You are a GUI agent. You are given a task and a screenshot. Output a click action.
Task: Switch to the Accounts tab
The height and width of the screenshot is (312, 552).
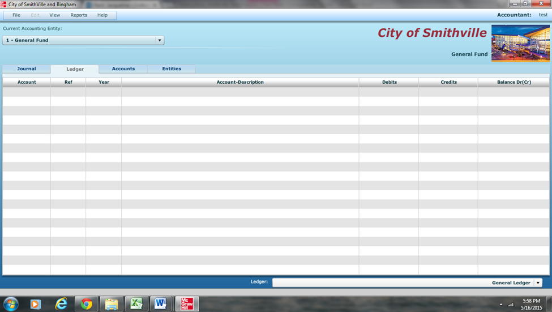pos(123,69)
